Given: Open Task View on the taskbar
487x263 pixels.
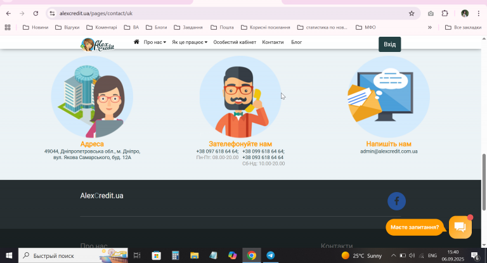Looking at the screenshot, I should pyautogui.click(x=137, y=255).
